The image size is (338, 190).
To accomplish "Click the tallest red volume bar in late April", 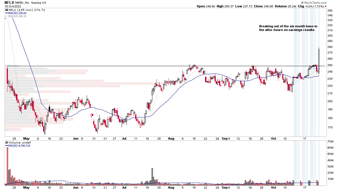I will 8,166.
